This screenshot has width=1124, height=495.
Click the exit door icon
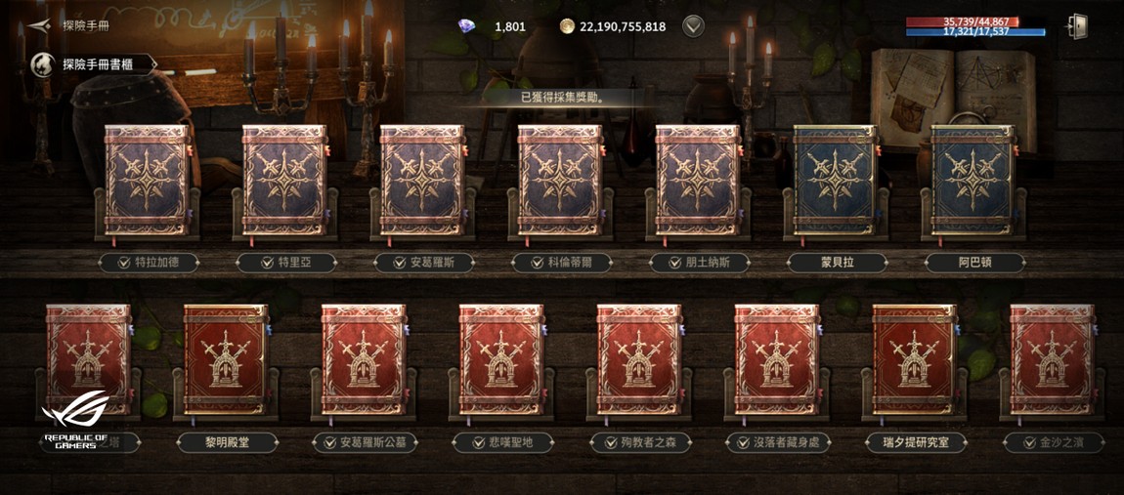pos(1077,26)
